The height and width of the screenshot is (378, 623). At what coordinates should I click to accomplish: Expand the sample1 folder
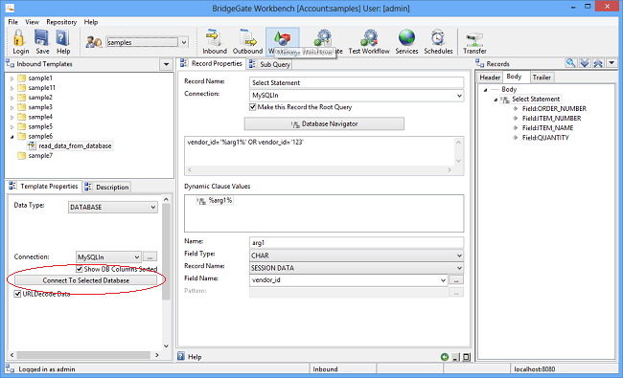click(12, 78)
